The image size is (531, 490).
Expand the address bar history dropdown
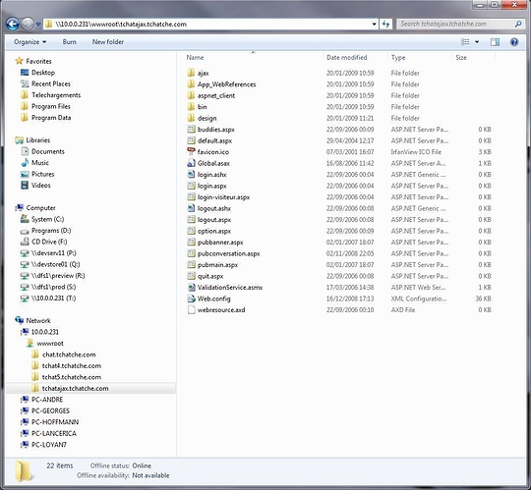coord(374,24)
